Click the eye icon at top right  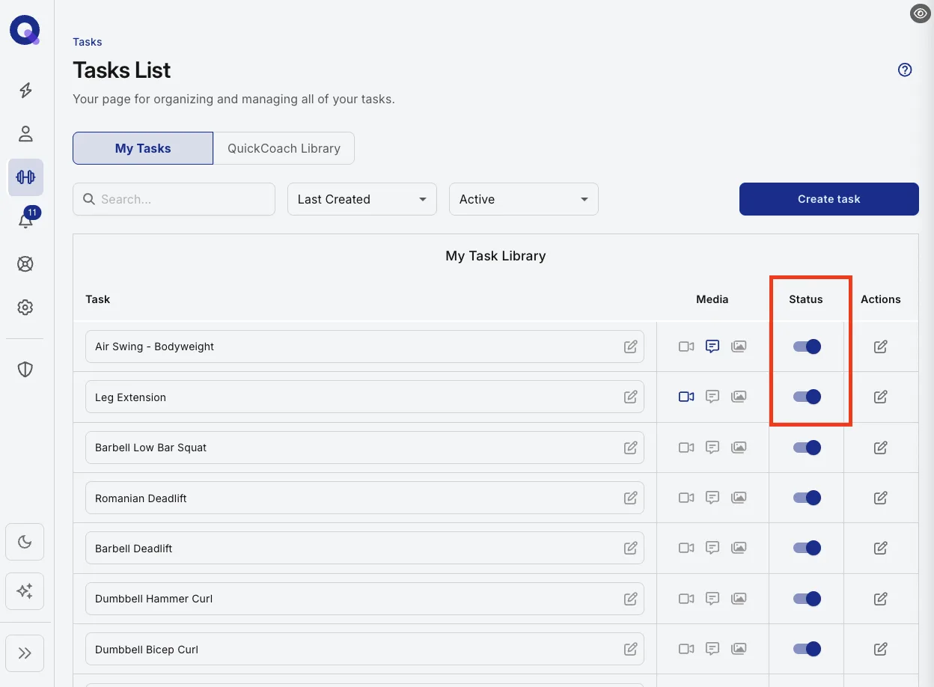(x=920, y=13)
